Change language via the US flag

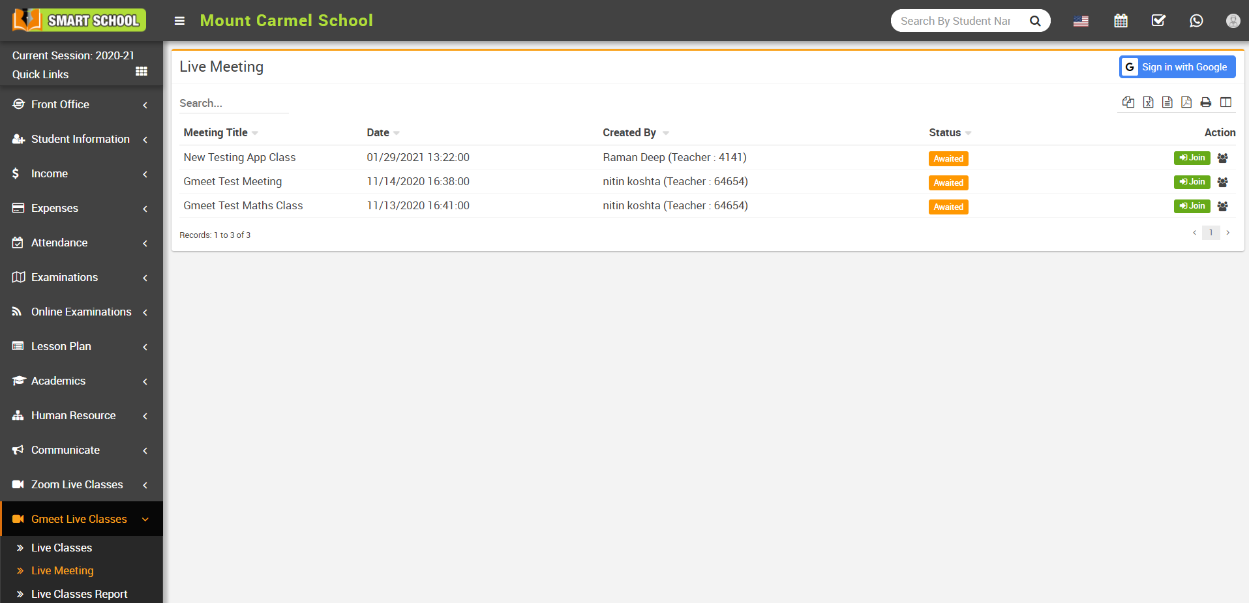[1081, 20]
